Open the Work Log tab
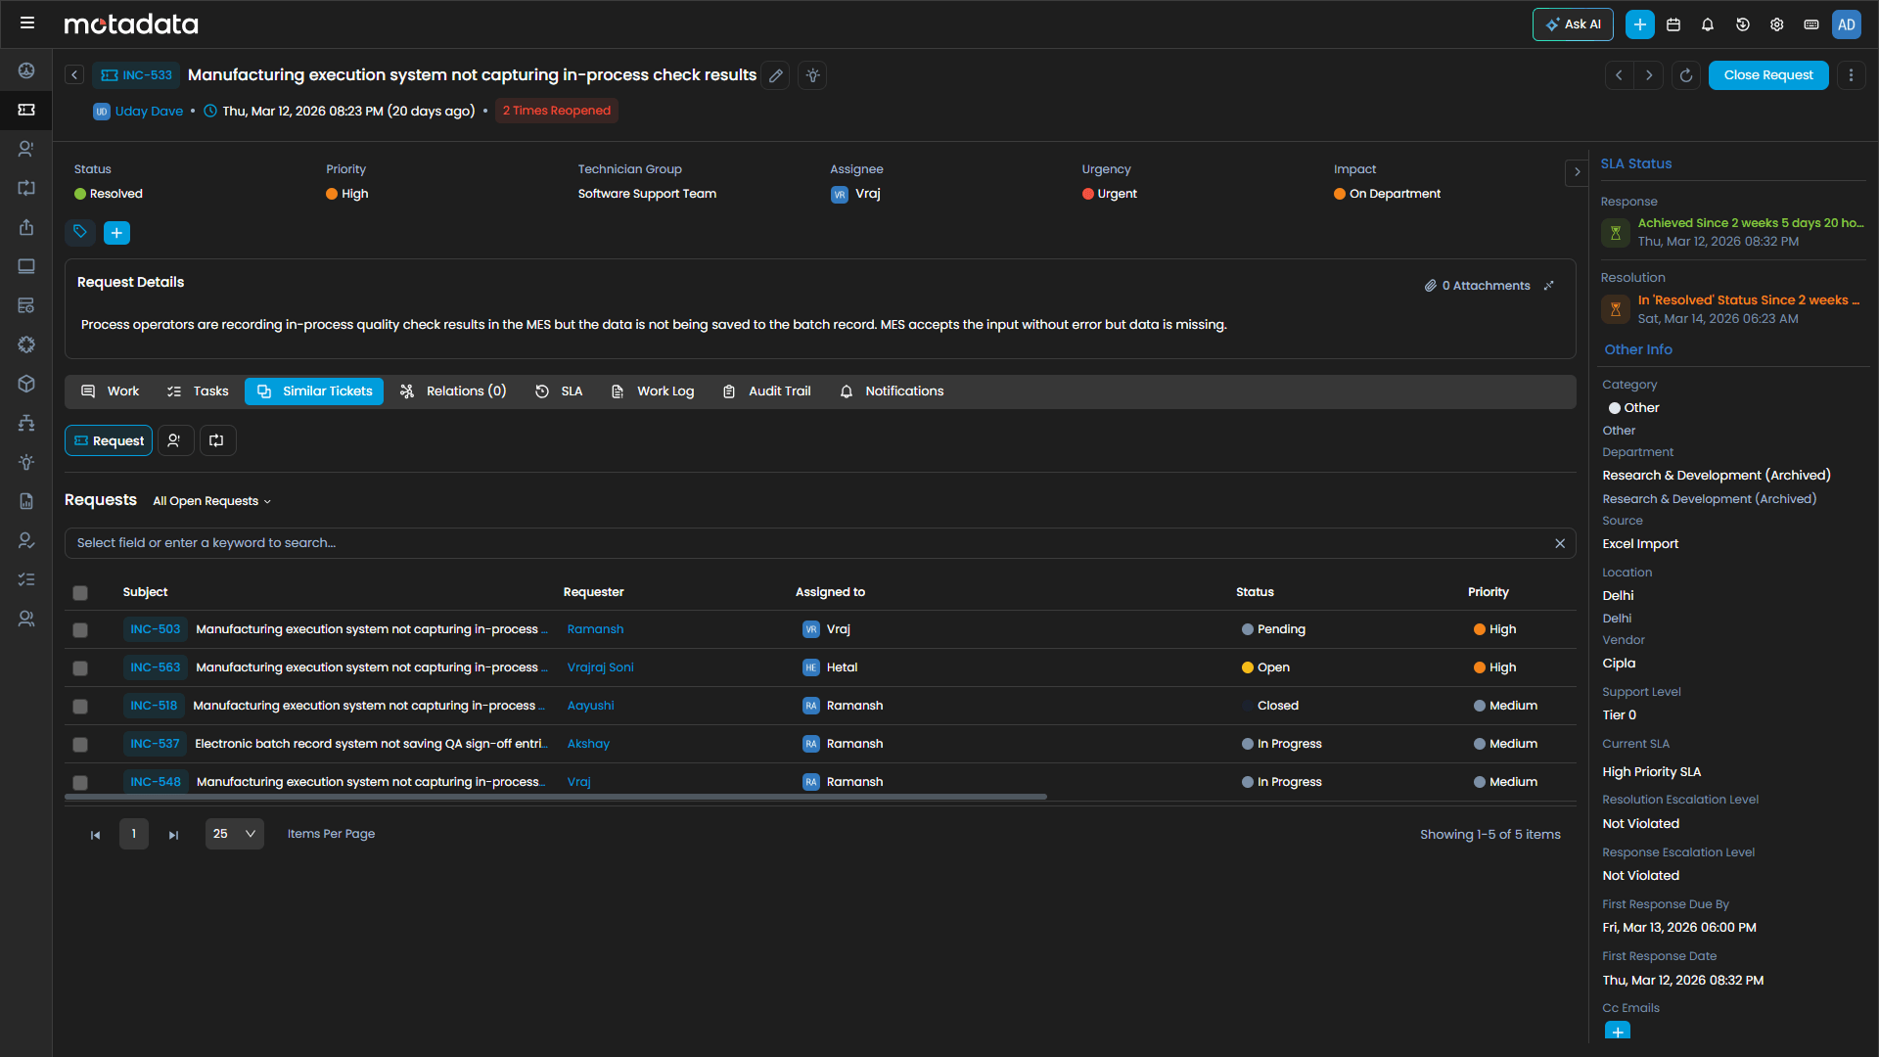 (x=653, y=391)
